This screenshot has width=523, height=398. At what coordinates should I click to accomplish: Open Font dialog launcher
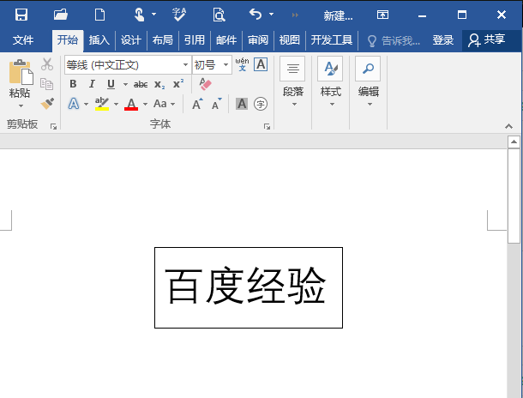[267, 126]
